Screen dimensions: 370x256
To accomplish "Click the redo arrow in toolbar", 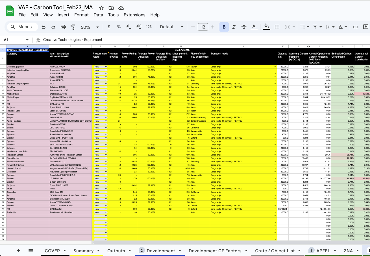I will (53, 27).
